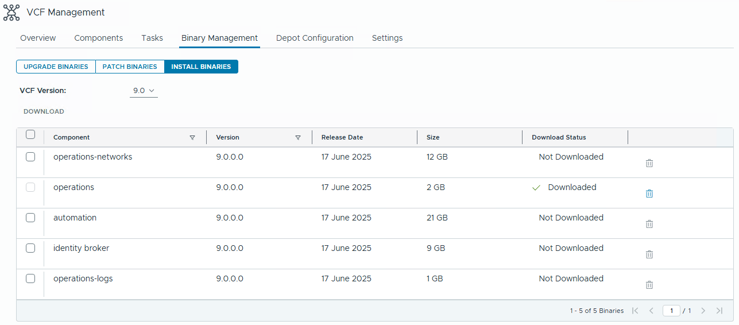Check the operations-networks row checkbox
The width and height of the screenshot is (739, 325).
(30, 157)
